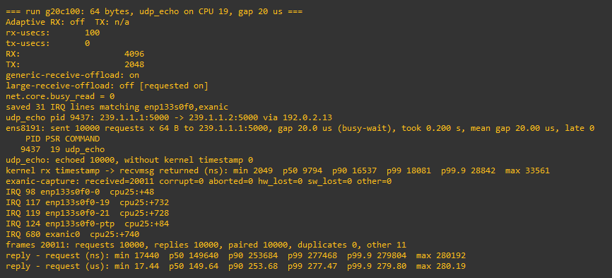Click max 280.19 in reply-request us line
The image size is (612, 278).
[x=441, y=266]
